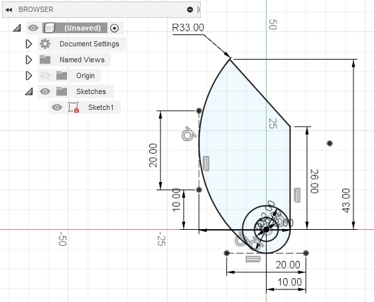Select the 43.00 height dimension
This screenshot has height=302, width=374.
346,200
